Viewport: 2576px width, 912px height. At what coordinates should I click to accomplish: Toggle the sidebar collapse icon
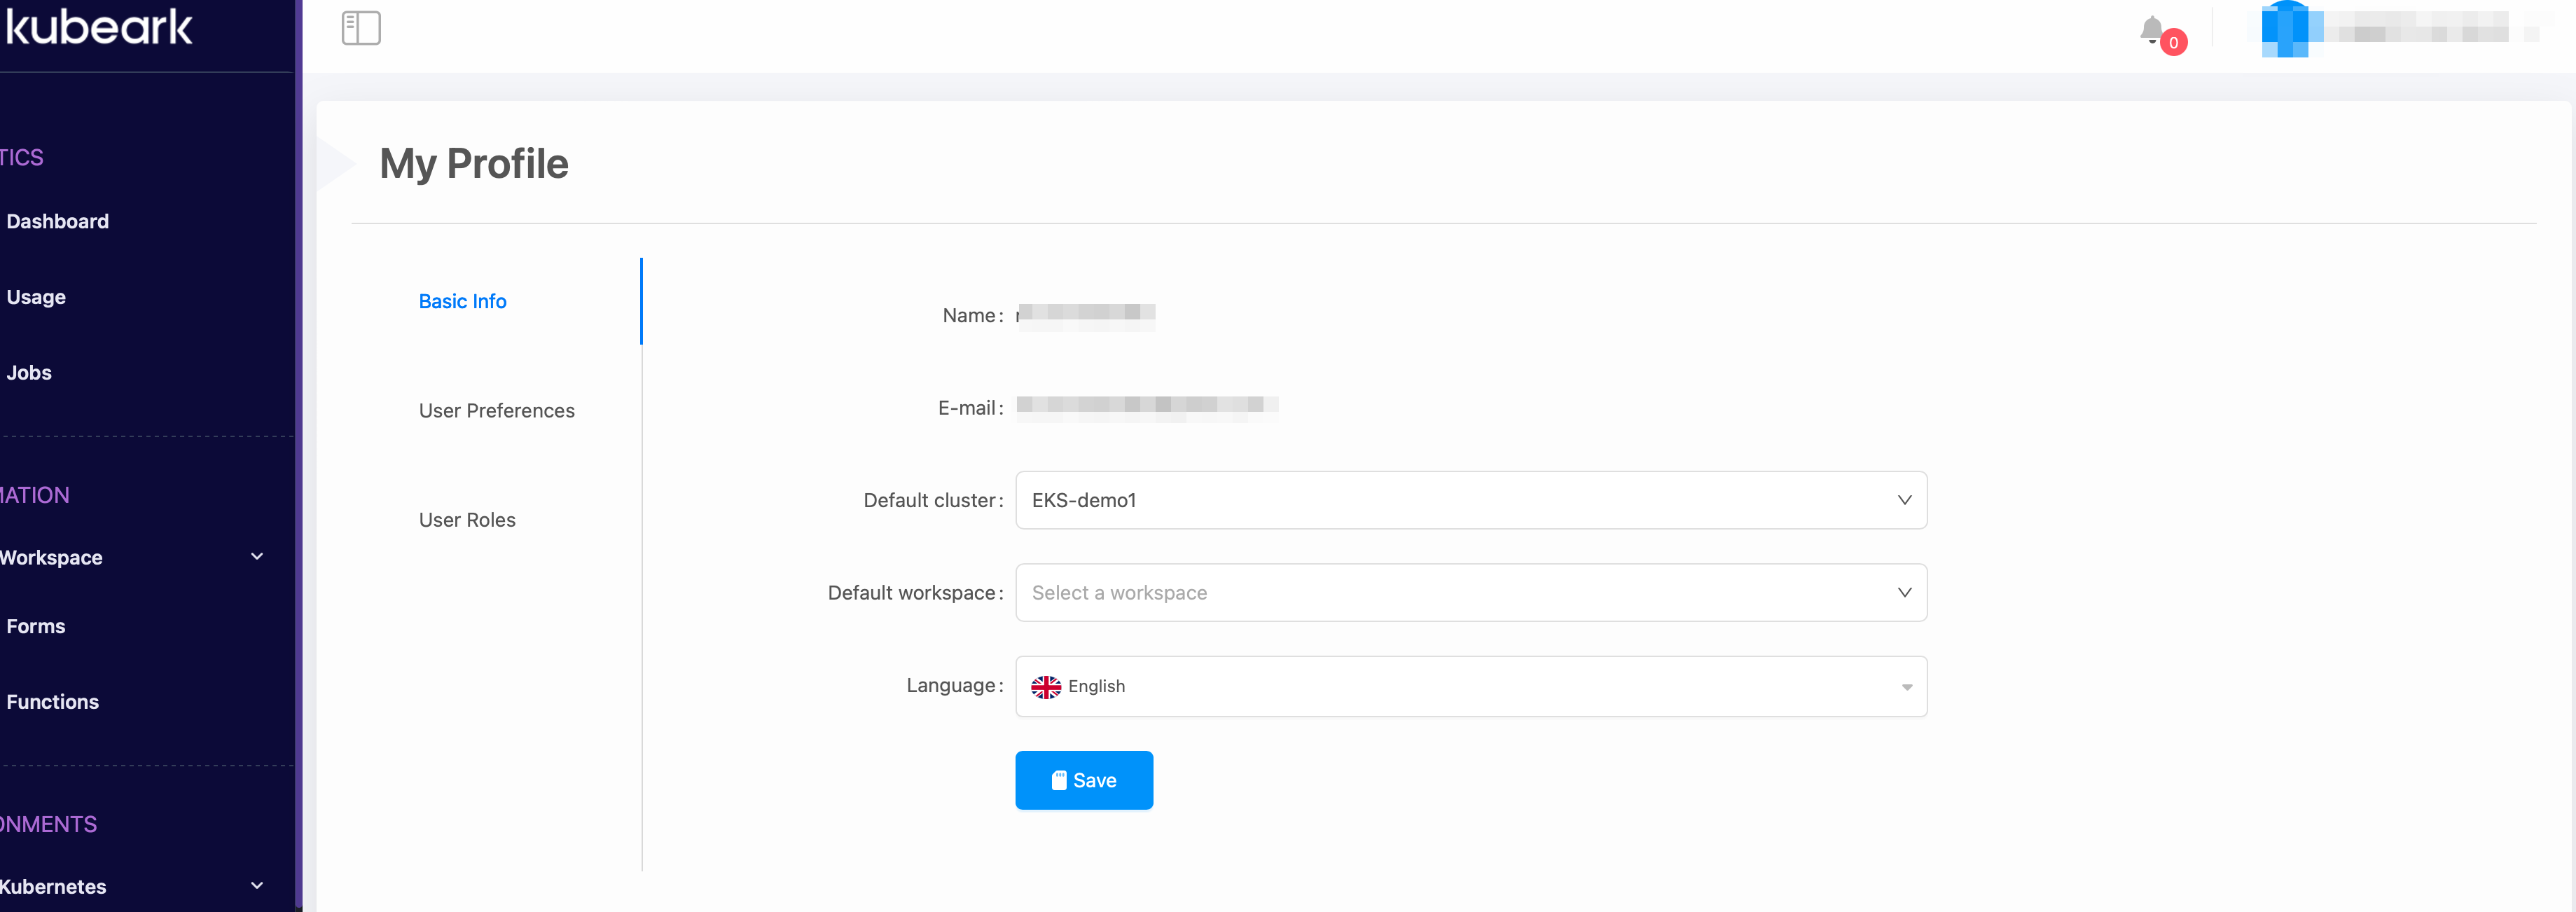[x=361, y=28]
